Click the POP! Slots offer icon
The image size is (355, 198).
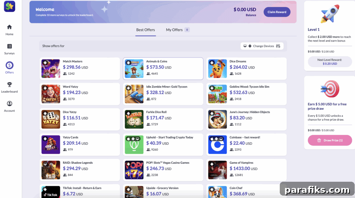tap(134, 170)
